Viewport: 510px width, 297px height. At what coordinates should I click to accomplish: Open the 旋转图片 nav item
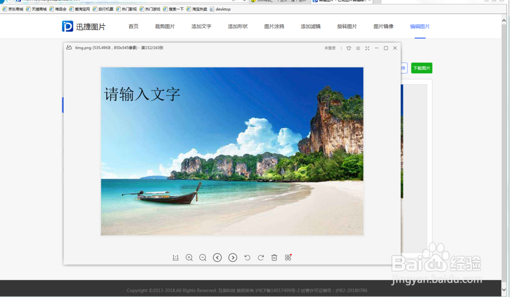pyautogui.click(x=347, y=26)
